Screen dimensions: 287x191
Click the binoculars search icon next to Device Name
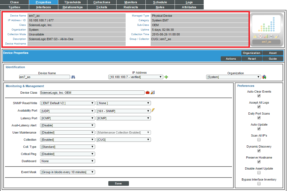point(73,77)
